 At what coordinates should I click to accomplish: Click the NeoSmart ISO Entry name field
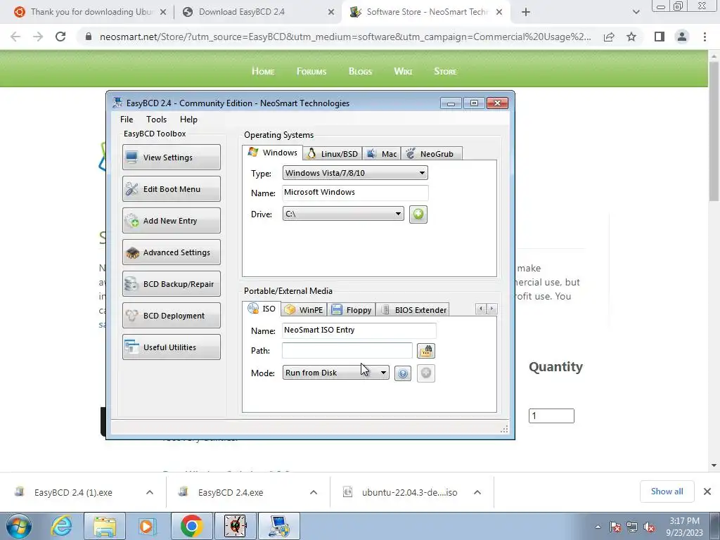point(359,330)
